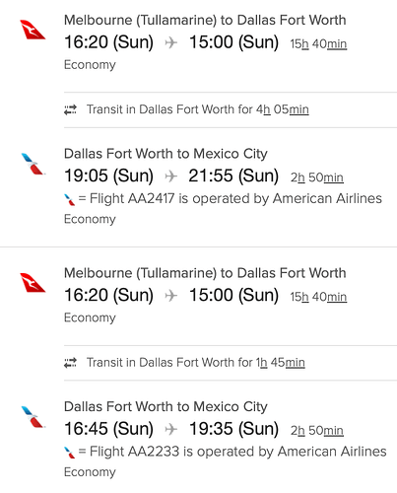Select first Melbourne to Dallas Fort Worth heading
The image size is (397, 493).
click(205, 20)
